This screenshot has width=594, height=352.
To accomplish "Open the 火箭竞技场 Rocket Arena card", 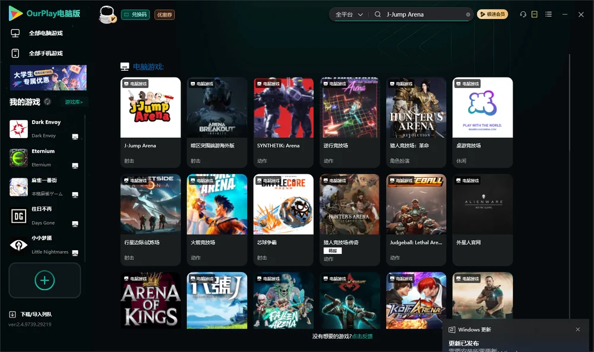I will click(217, 219).
